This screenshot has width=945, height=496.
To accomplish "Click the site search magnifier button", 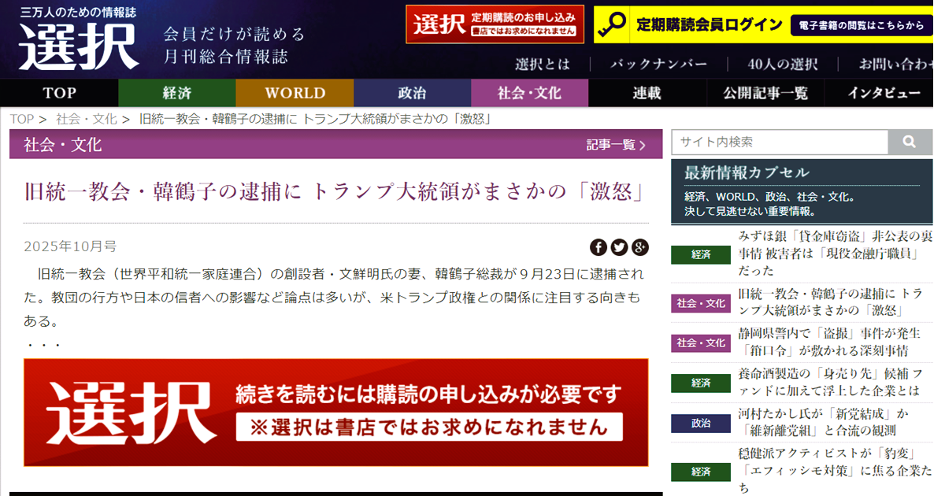I will click(x=910, y=143).
